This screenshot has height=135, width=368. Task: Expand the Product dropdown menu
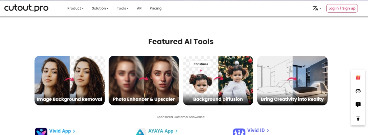pos(75,9)
